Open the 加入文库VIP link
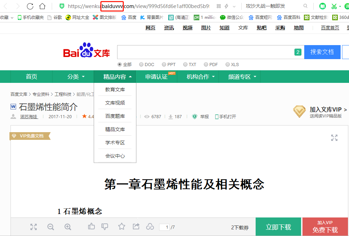This screenshot has width=349, height=236. pyautogui.click(x=328, y=109)
